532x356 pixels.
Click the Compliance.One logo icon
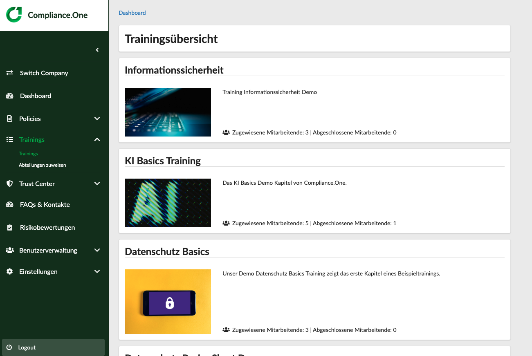14,15
